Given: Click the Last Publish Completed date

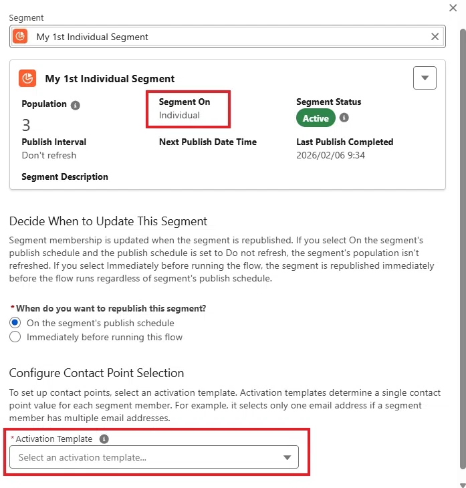Looking at the screenshot, I should (330, 155).
